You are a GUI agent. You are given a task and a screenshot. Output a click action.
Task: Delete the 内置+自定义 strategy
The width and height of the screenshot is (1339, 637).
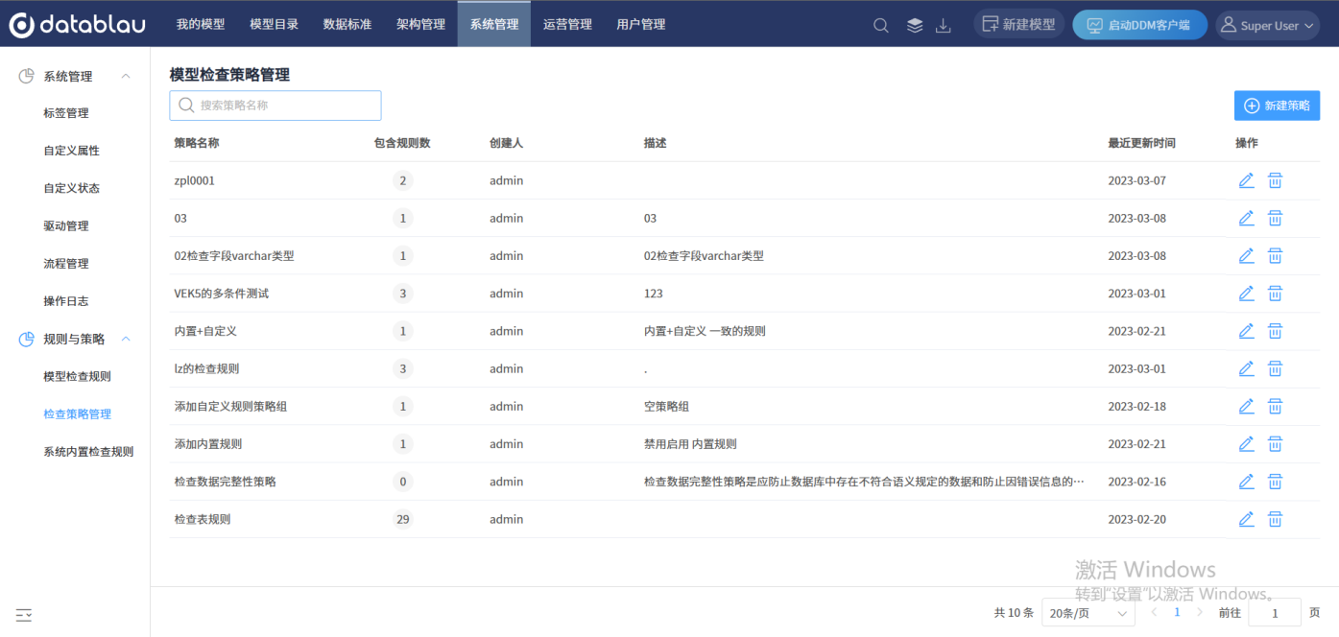[1275, 331]
